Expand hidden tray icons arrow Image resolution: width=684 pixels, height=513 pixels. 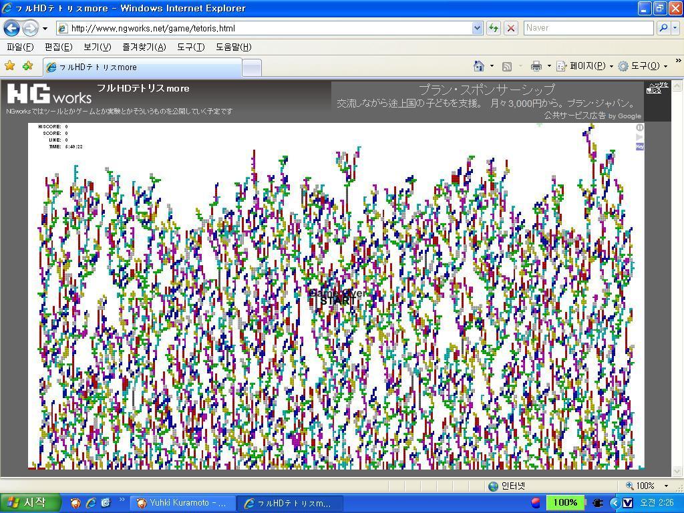[x=615, y=504]
